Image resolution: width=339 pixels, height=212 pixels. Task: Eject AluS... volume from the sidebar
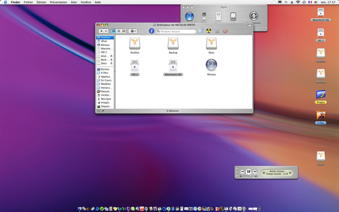111,56
